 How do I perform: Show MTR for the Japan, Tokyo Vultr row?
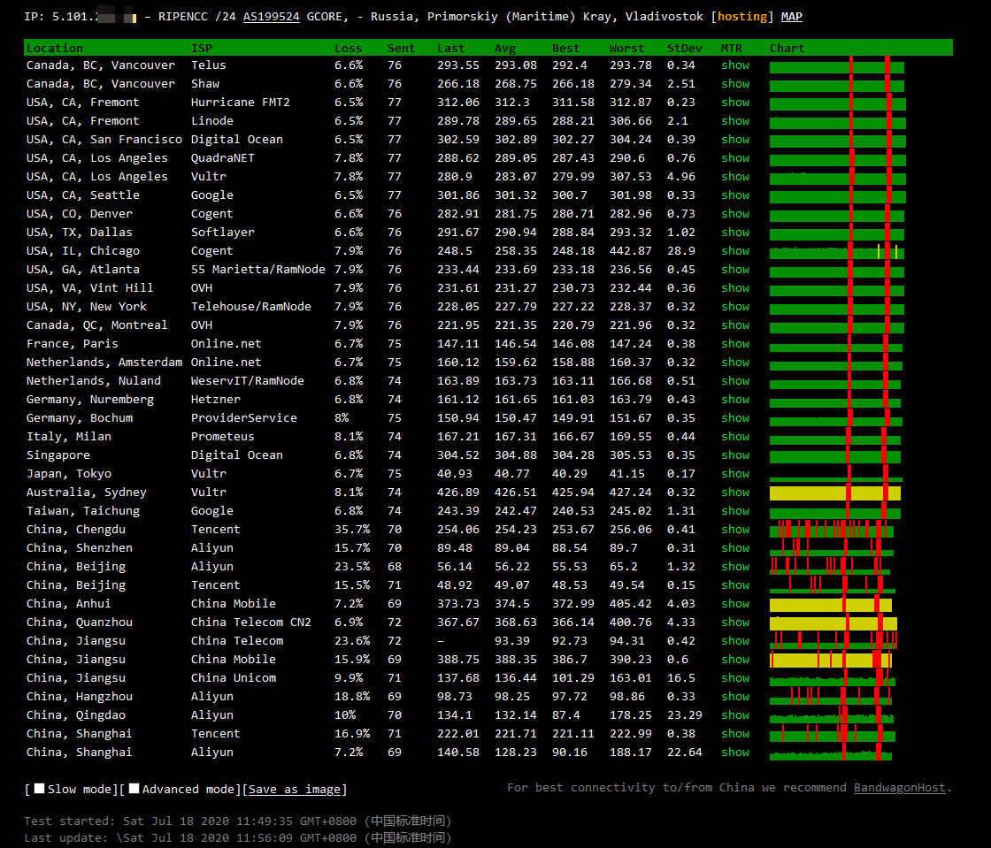click(734, 473)
